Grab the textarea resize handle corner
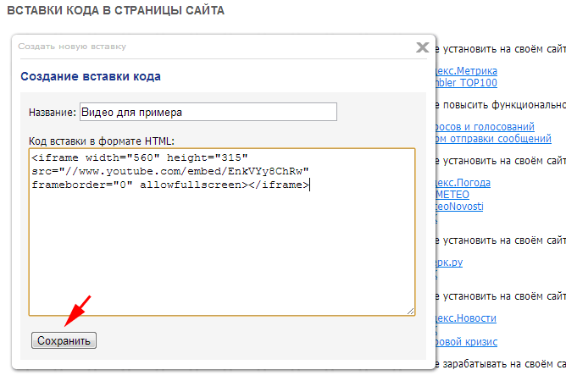 [410, 311]
